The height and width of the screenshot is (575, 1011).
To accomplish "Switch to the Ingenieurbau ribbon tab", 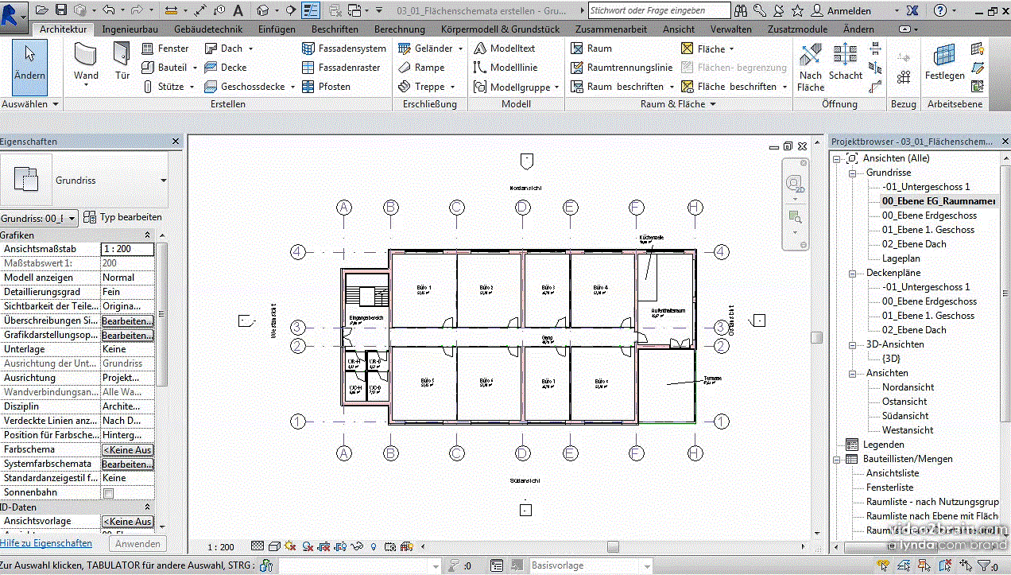I will pyautogui.click(x=130, y=29).
